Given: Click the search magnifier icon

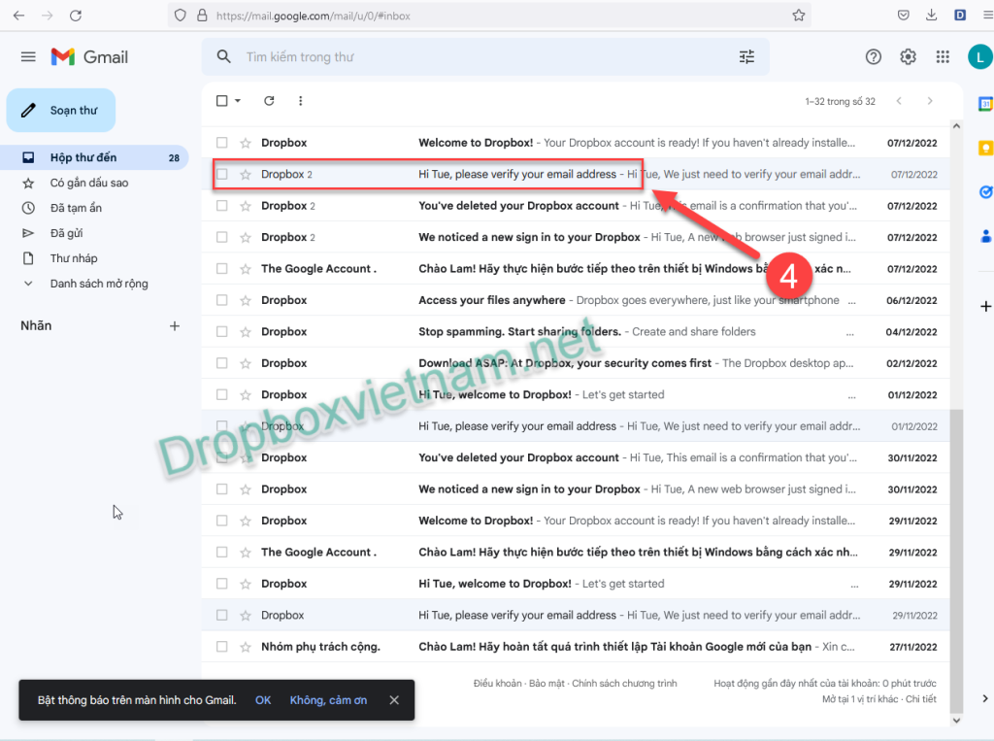Looking at the screenshot, I should pyautogui.click(x=224, y=57).
